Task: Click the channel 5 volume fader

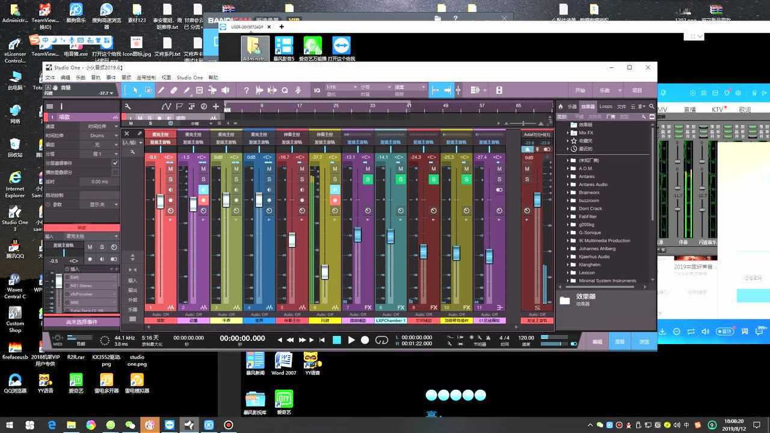Action: click(292, 239)
